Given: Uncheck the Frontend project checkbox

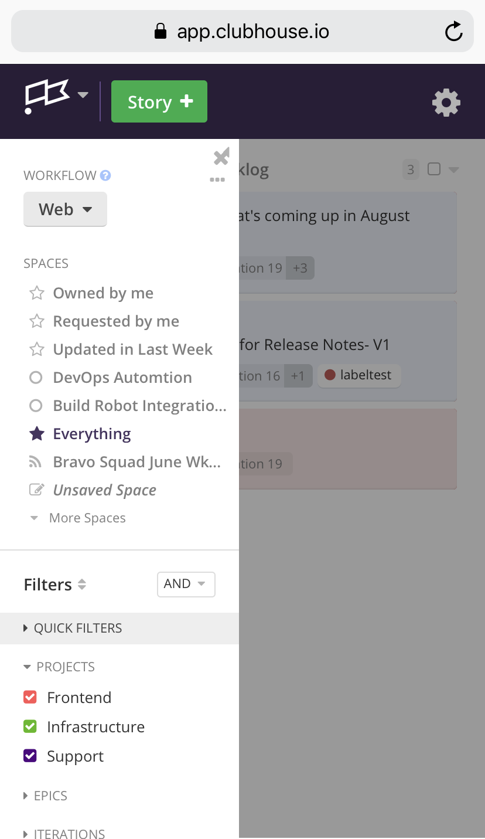Looking at the screenshot, I should [x=30, y=697].
